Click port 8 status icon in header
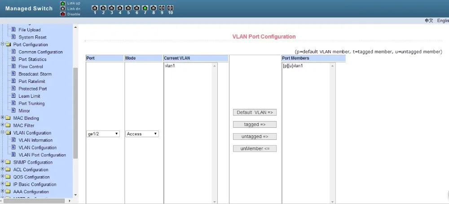Image resolution: width=449 pixels, height=204 pixels. point(154,8)
